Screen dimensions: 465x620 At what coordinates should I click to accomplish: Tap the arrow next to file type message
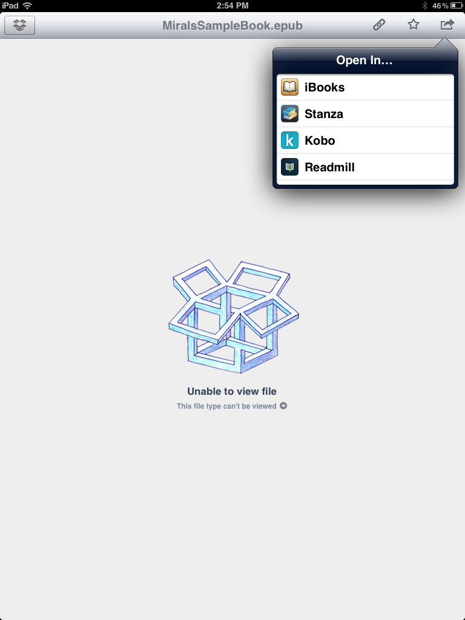pyautogui.click(x=283, y=406)
